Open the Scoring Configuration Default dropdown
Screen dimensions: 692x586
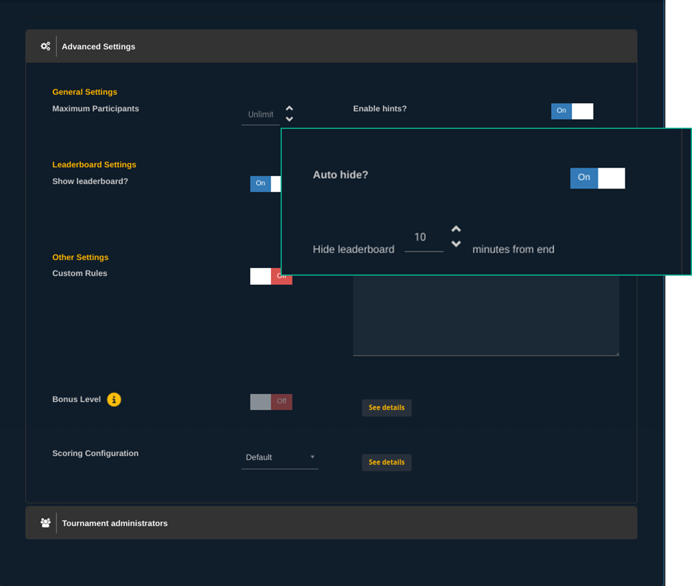click(x=280, y=457)
